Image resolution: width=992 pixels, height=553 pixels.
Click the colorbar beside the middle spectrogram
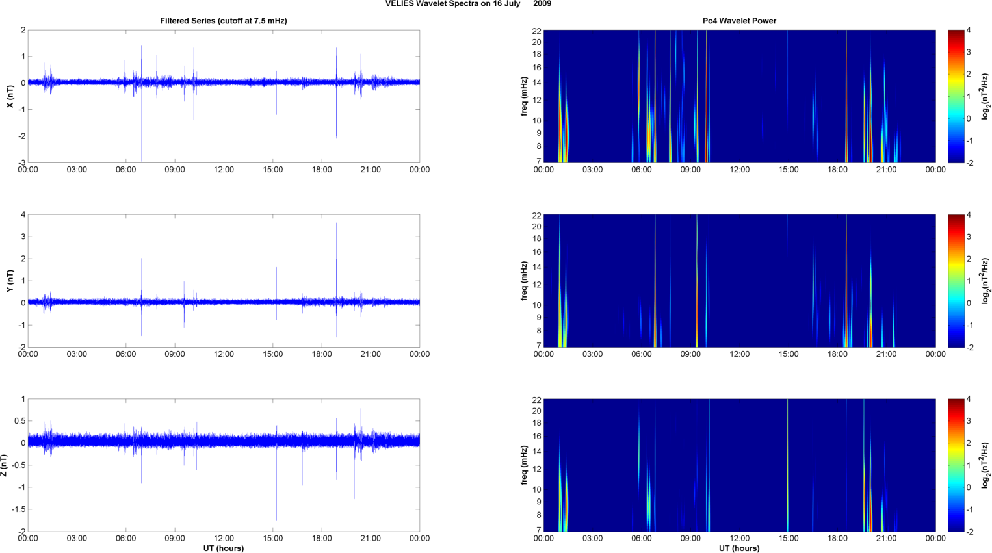[x=956, y=281]
